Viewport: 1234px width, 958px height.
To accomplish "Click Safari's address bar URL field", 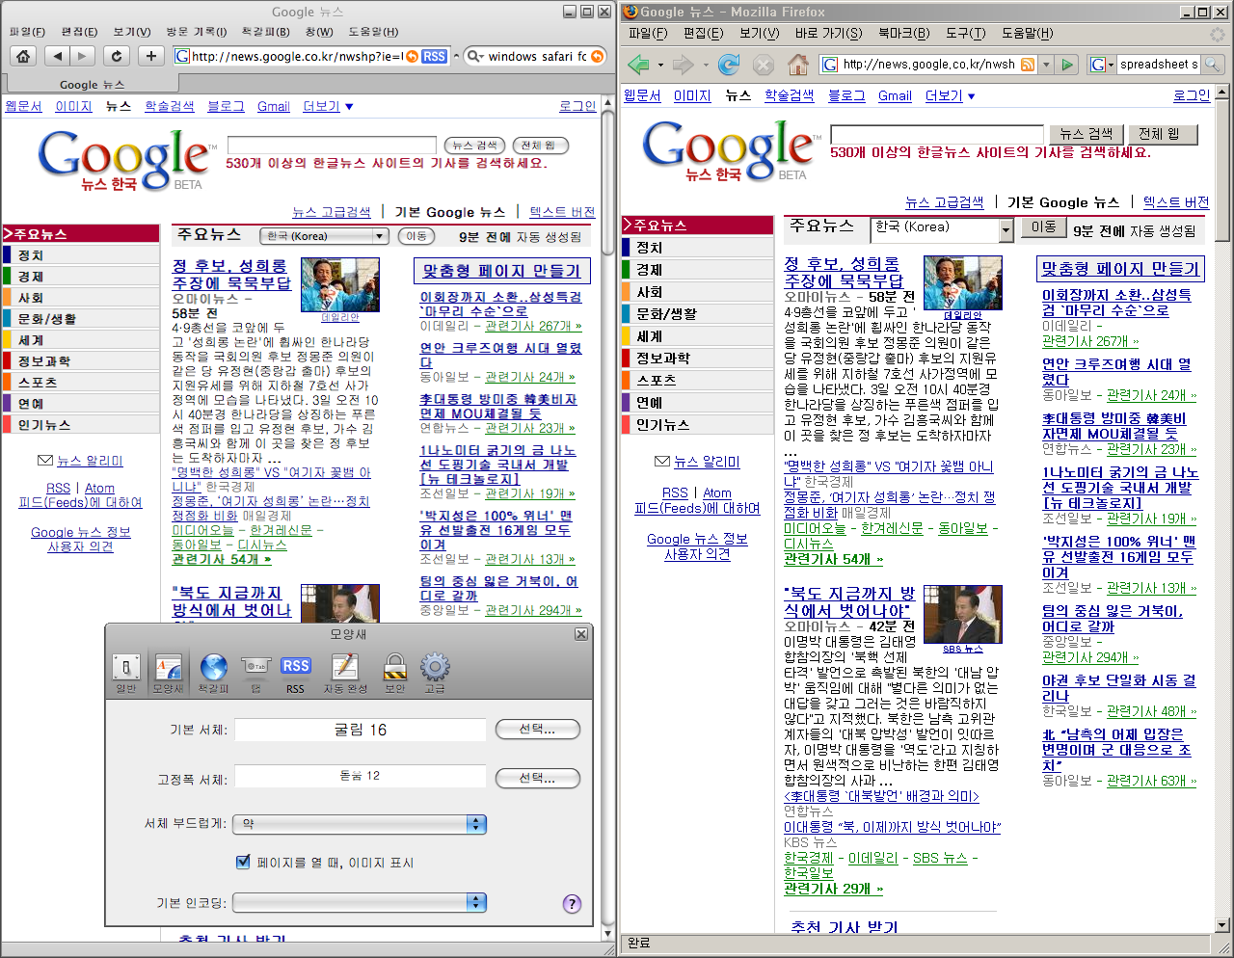I will pyautogui.click(x=295, y=57).
